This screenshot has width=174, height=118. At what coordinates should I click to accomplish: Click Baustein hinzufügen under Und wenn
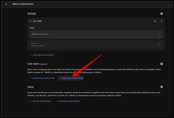(71, 78)
